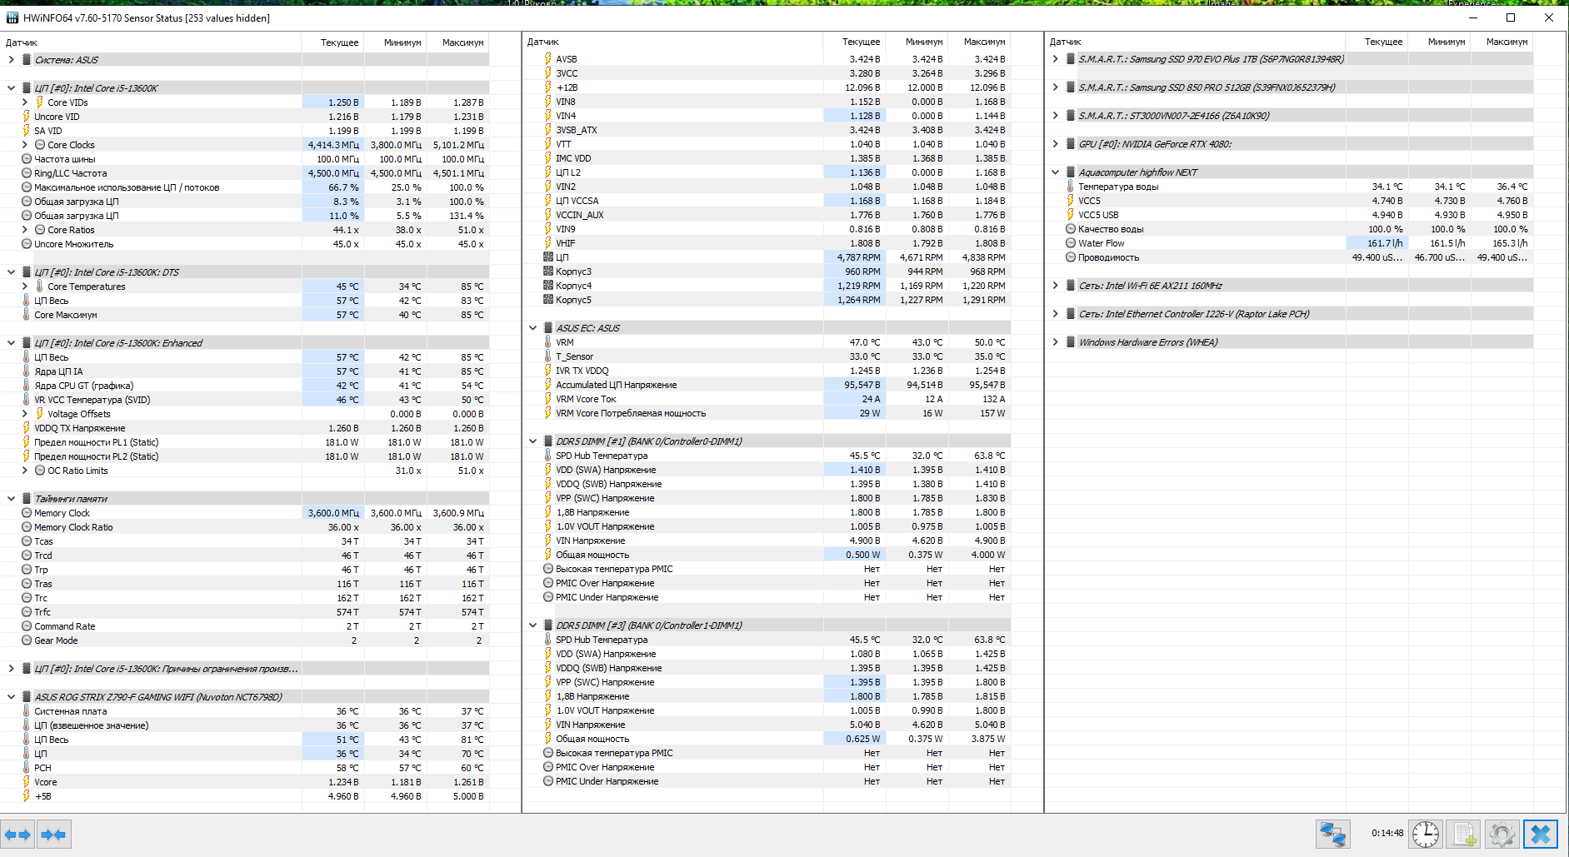Click the circle icon beside Command Rate

[x=27, y=626]
